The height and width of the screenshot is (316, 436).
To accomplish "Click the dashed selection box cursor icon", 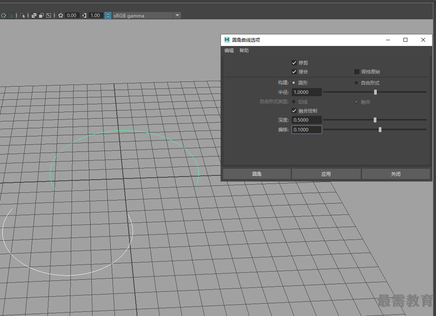I will tap(22, 15).
